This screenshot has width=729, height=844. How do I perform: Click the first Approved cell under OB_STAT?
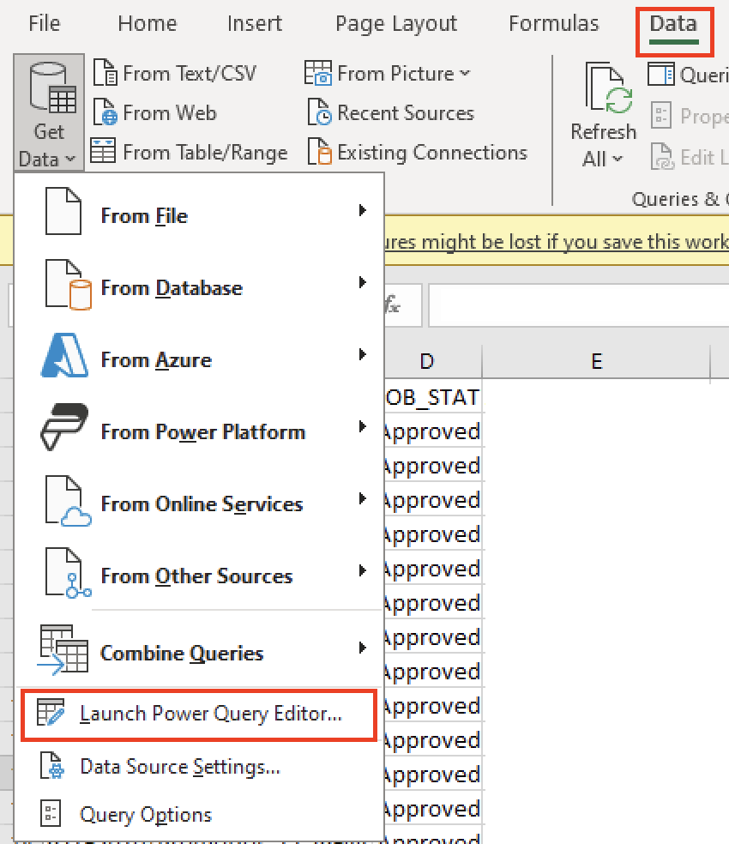[433, 431]
